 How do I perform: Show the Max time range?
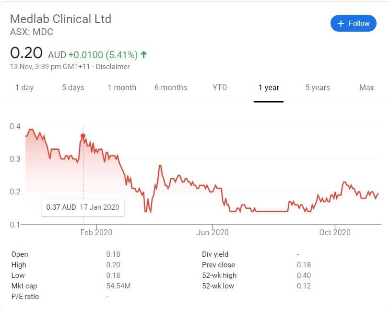366,87
